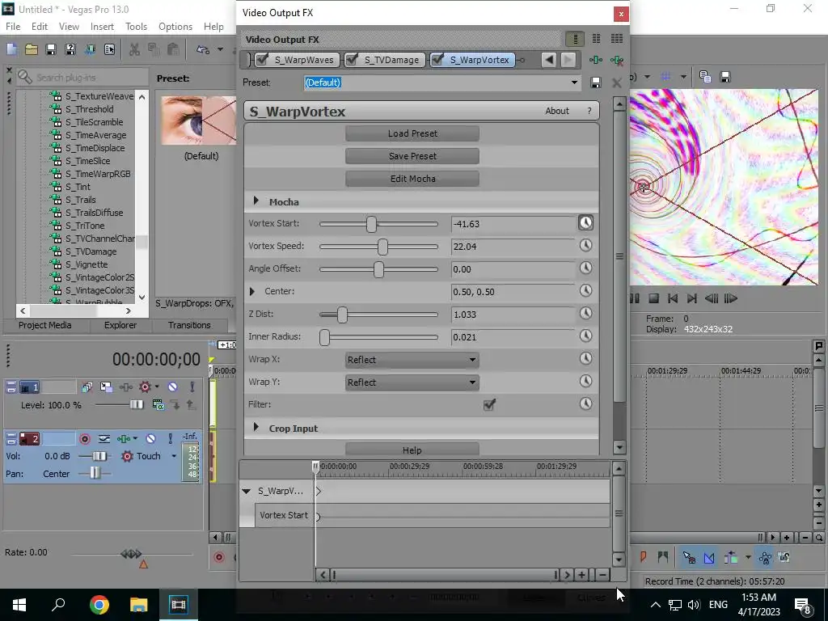Image resolution: width=828 pixels, height=621 pixels.
Task: Animate Vortex Start keyframe clock icon
Action: pyautogui.click(x=585, y=223)
